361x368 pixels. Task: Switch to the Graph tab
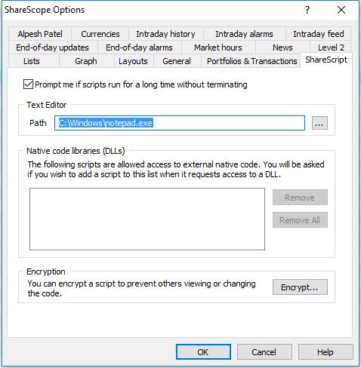pyautogui.click(x=86, y=61)
